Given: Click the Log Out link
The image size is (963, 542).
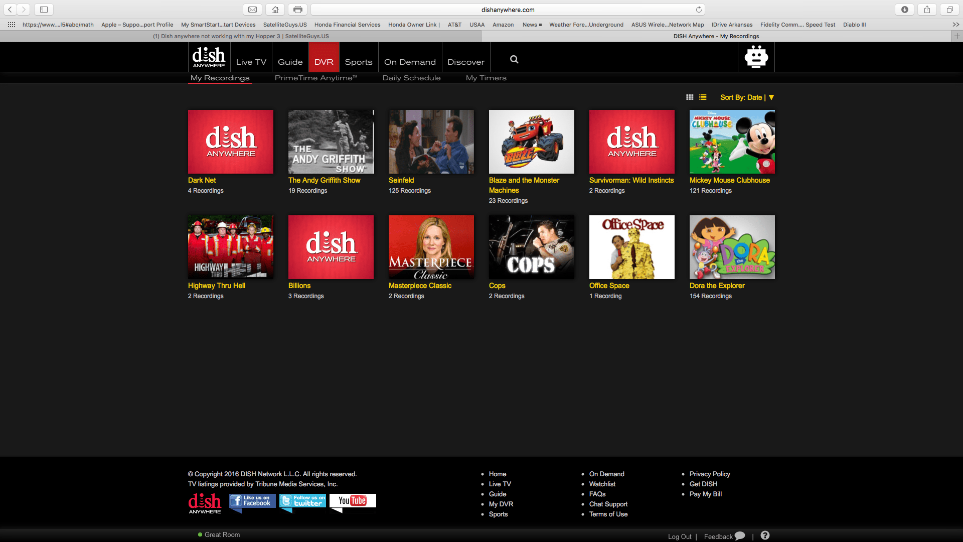Looking at the screenshot, I should (x=680, y=536).
